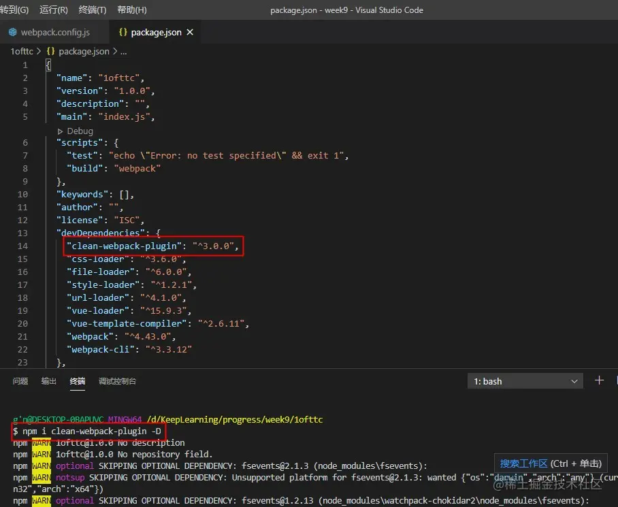618x507 pixels.
Task: Click the new terminal plus icon
Action: click(599, 380)
